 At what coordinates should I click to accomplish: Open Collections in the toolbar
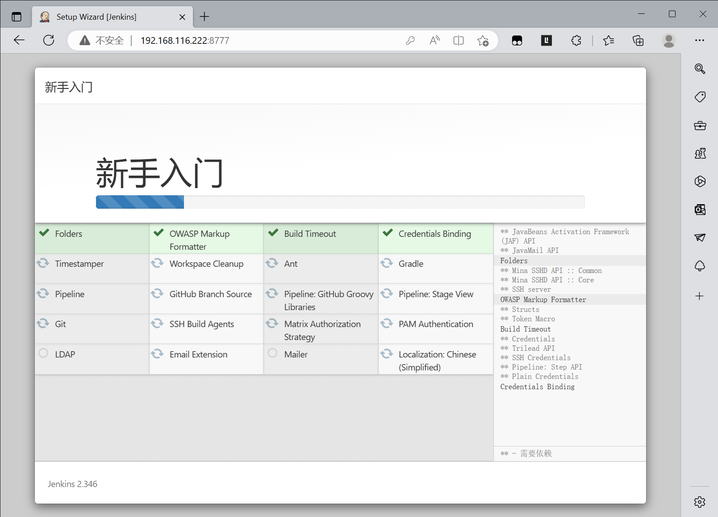pos(638,41)
